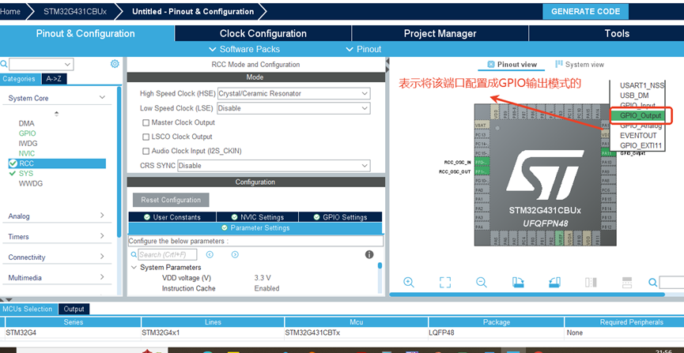Open the GPIO Settings tab
Viewport: 684px width, 353px height.
340,217
